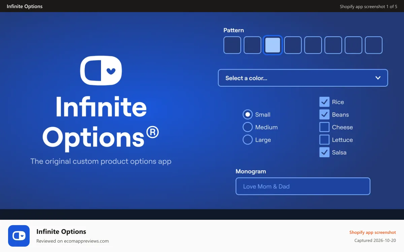Click Reviewed on ecomappreviews.com text
404x252 pixels.
coord(73,241)
